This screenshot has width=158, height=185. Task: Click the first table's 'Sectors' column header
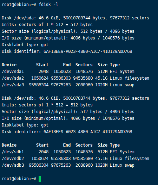click(x=84, y=65)
